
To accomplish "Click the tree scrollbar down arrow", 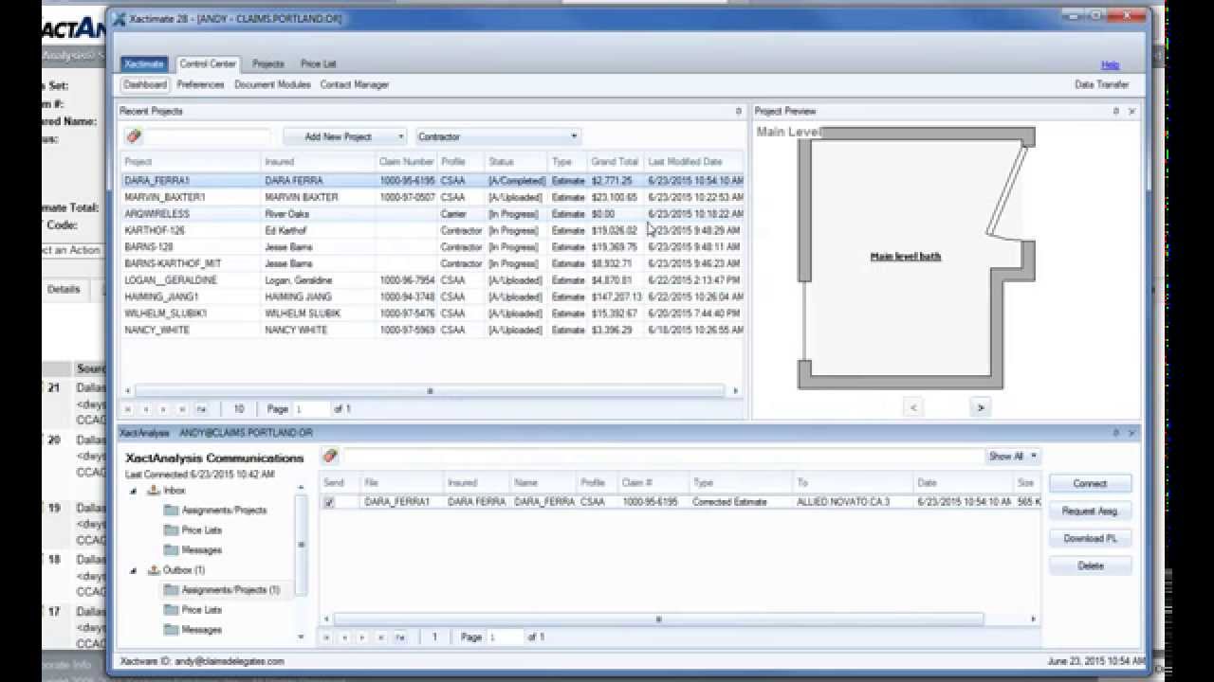I will [302, 637].
